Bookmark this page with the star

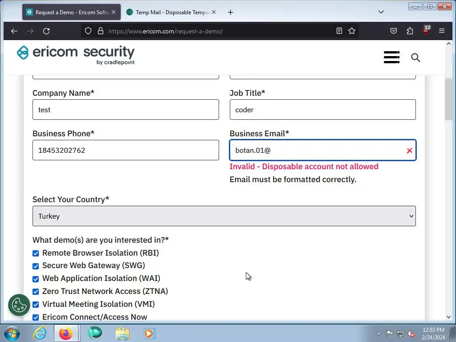click(x=352, y=31)
